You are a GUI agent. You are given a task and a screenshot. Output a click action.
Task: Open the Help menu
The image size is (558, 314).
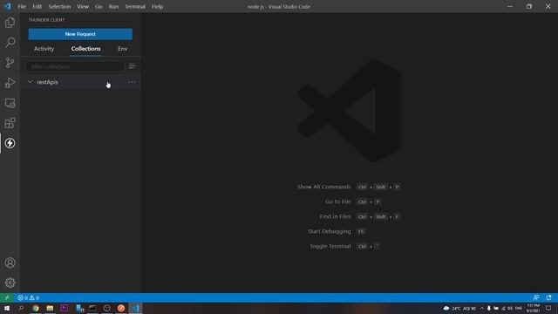pyautogui.click(x=157, y=6)
